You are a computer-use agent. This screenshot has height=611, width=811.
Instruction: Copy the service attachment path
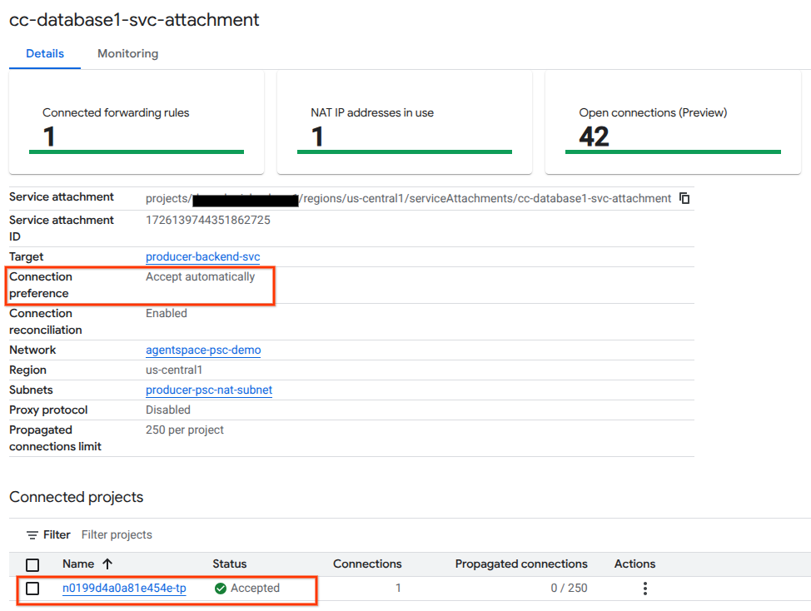[684, 198]
